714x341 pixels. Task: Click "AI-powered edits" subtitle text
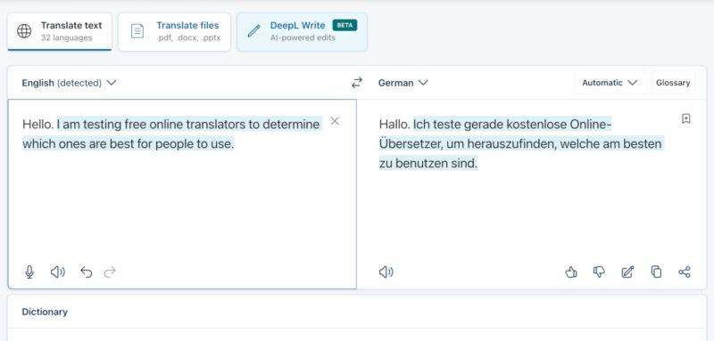(303, 37)
